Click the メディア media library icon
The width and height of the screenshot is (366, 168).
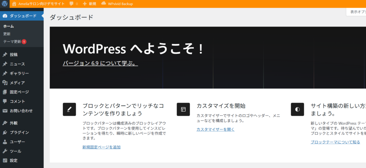point(5,83)
